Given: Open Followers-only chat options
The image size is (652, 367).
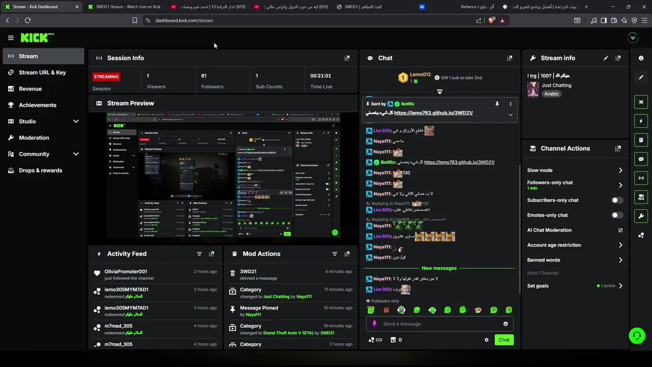Looking at the screenshot, I should click(575, 185).
